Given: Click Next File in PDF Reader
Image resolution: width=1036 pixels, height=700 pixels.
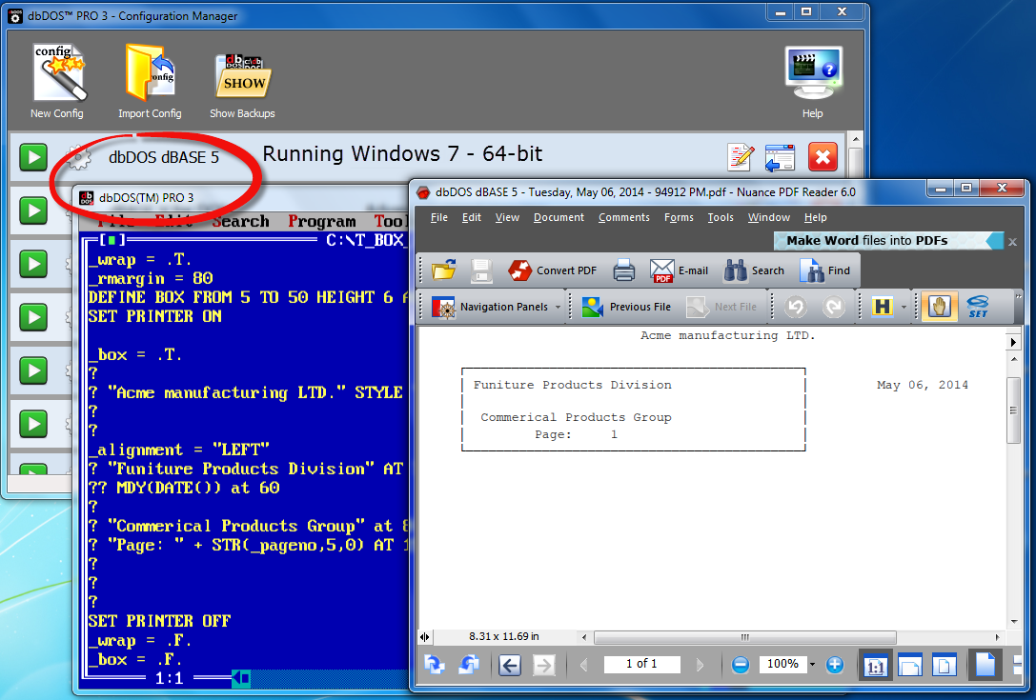Looking at the screenshot, I should coord(721,307).
